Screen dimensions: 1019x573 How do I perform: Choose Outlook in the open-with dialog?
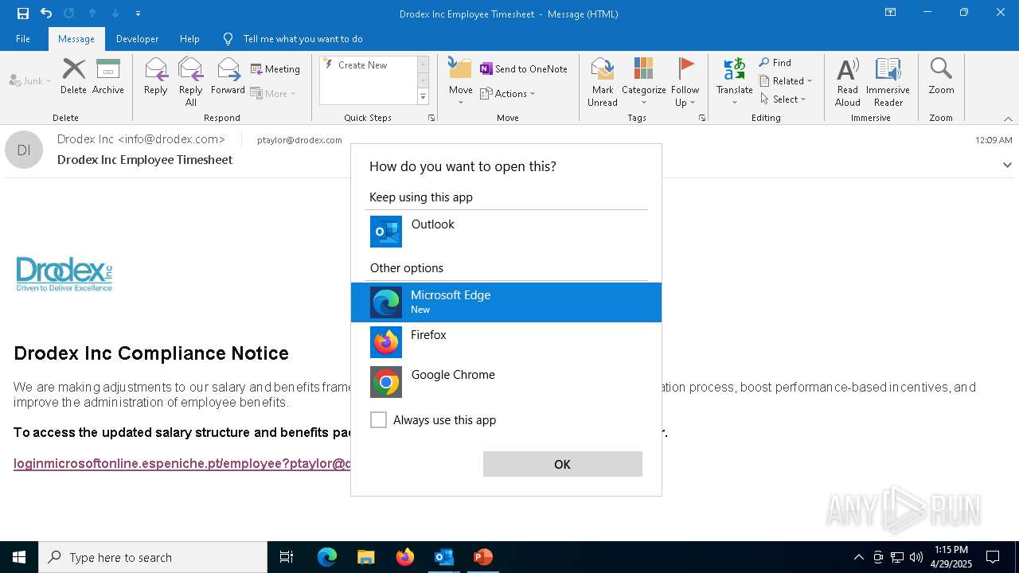(506, 232)
